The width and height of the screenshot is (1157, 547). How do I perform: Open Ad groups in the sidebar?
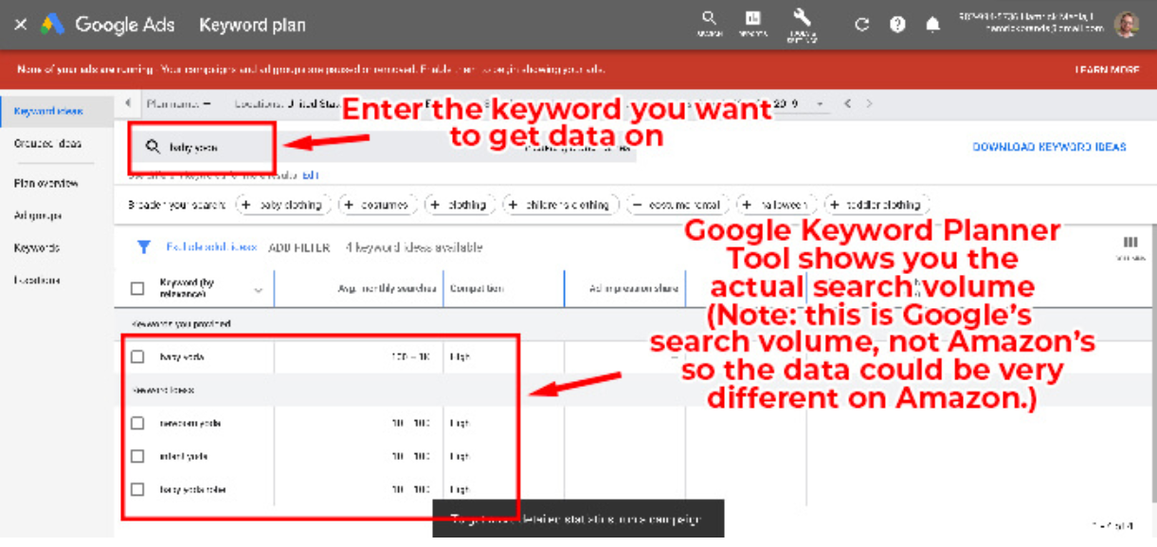(38, 215)
